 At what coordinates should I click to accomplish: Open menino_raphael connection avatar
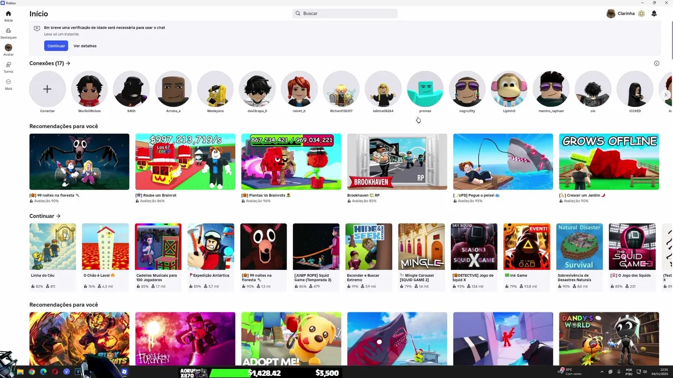pyautogui.click(x=551, y=89)
